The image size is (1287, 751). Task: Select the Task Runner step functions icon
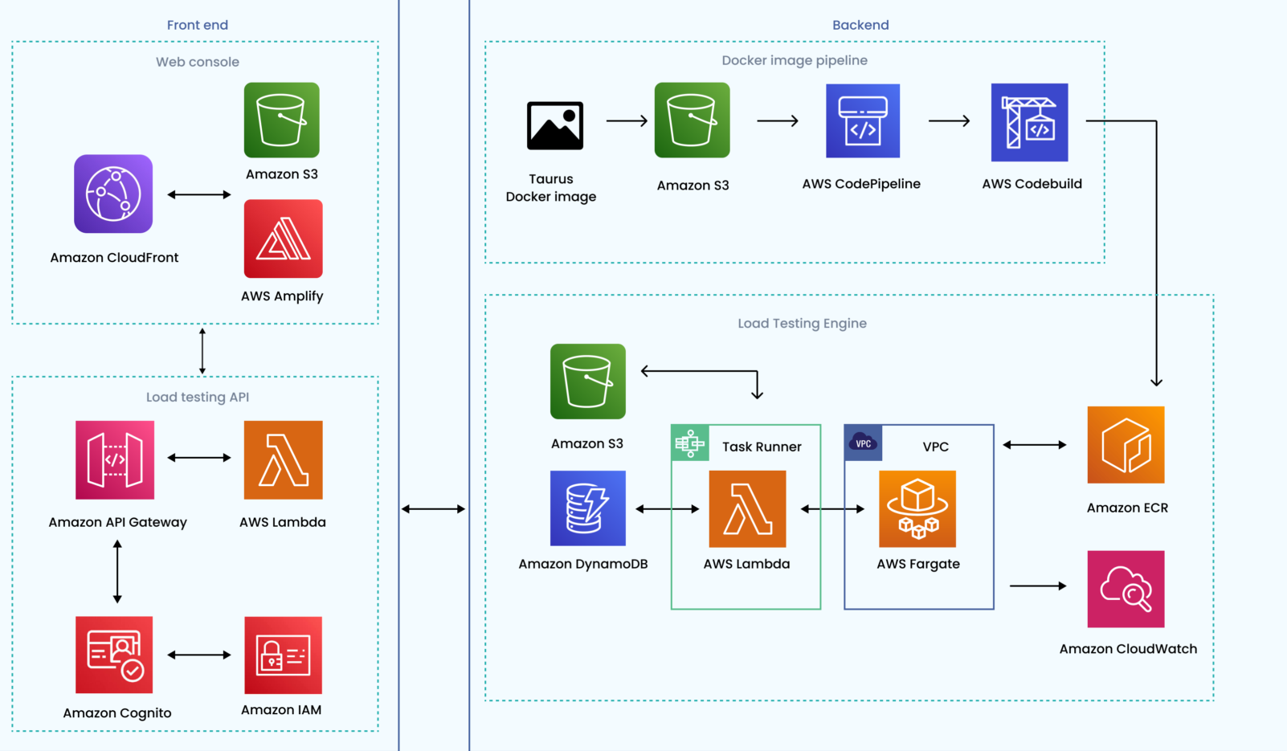point(690,443)
